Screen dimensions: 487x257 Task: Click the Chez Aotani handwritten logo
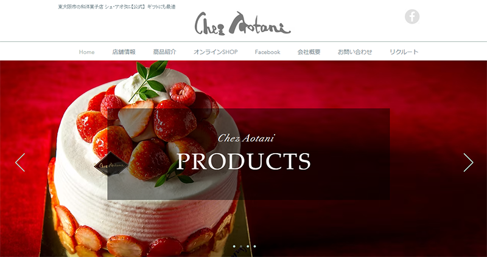tap(242, 24)
